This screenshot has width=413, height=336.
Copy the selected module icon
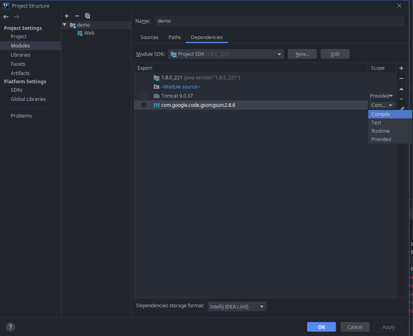87,16
